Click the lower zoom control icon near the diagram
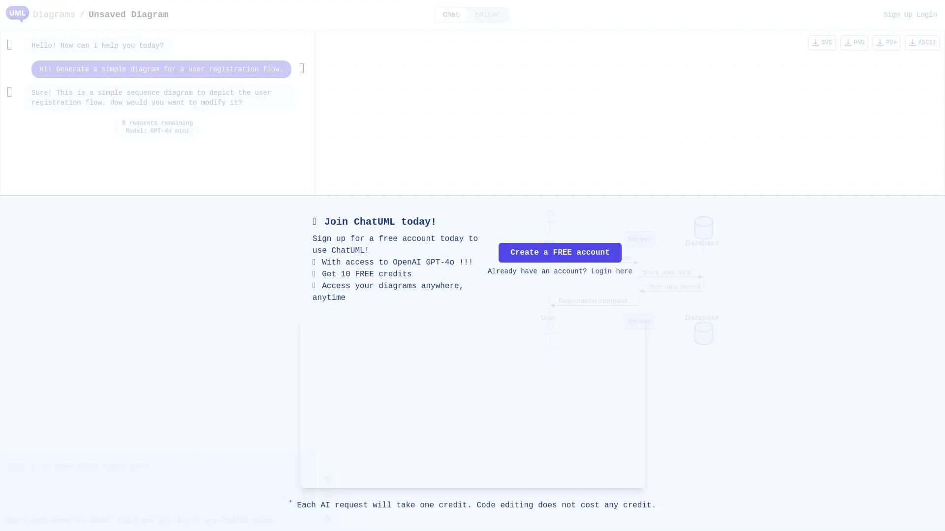This screenshot has width=945, height=531. click(x=327, y=518)
